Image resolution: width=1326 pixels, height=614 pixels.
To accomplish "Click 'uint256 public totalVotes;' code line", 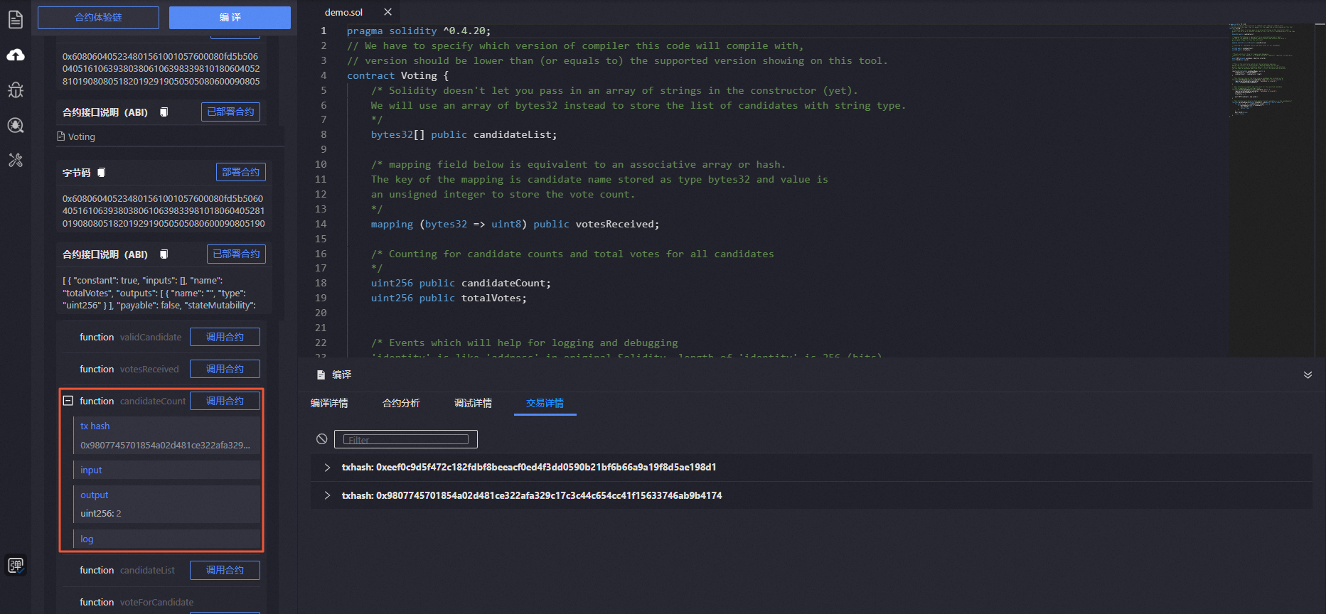I will 449,298.
